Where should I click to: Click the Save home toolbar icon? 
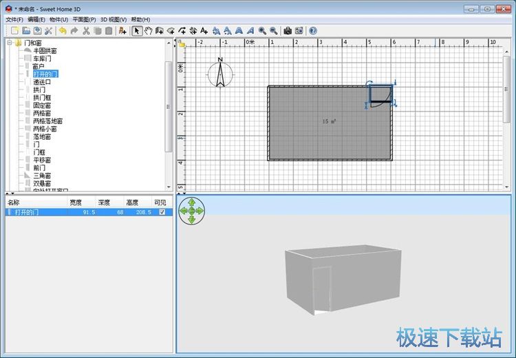click(x=37, y=31)
